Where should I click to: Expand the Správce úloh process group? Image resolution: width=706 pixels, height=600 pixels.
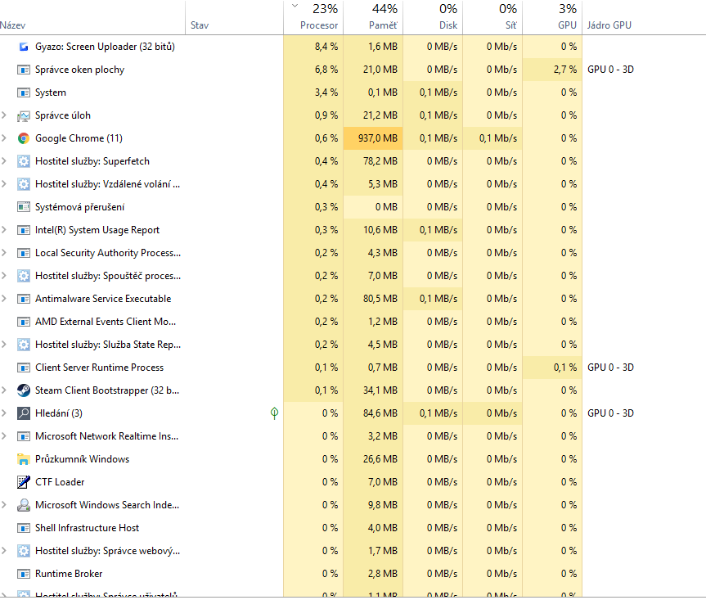[x=4, y=115]
